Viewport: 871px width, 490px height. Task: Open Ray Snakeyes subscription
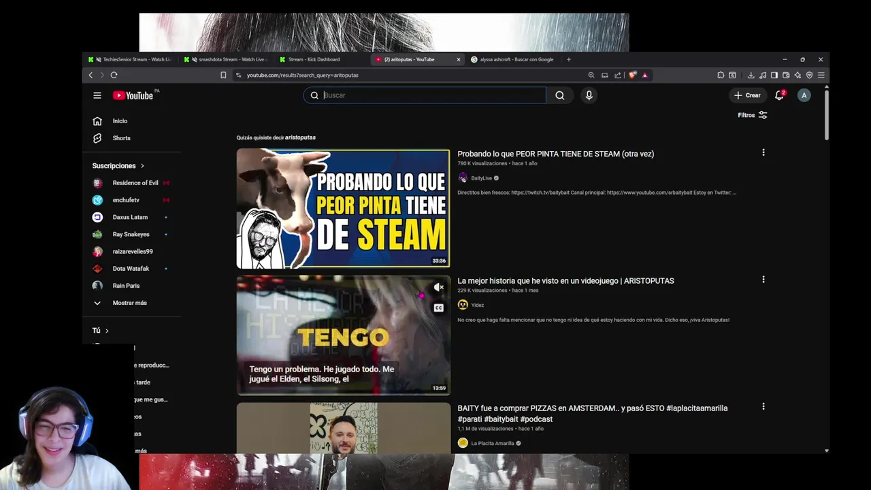tap(131, 234)
